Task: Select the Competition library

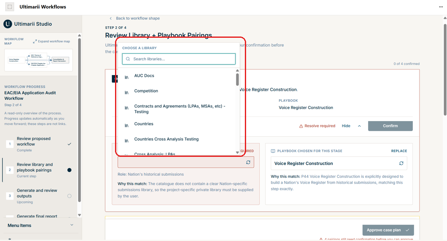Action: 179,91
